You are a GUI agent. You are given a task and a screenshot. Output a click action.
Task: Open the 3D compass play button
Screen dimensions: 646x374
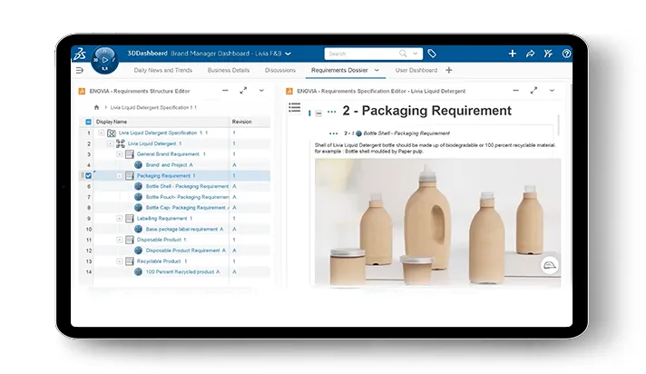(x=104, y=60)
